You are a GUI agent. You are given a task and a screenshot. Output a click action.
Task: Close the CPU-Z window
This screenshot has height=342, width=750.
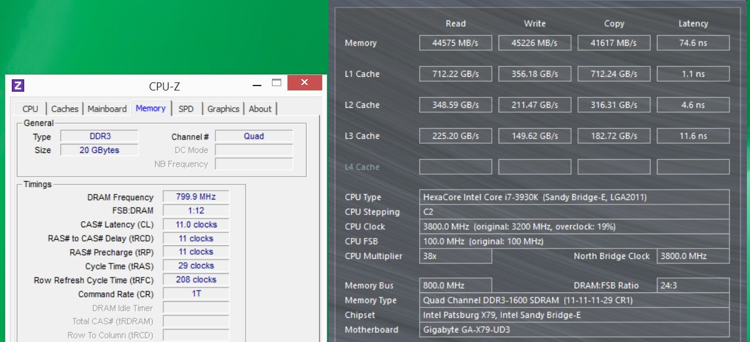(x=304, y=82)
